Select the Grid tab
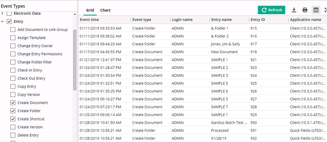Viewport: 327px width, 142px height. 90,10
